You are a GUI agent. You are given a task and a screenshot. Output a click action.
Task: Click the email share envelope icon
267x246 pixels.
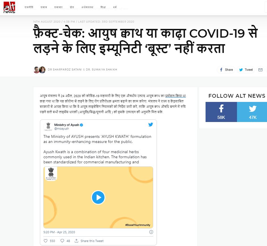[x=260, y=70]
